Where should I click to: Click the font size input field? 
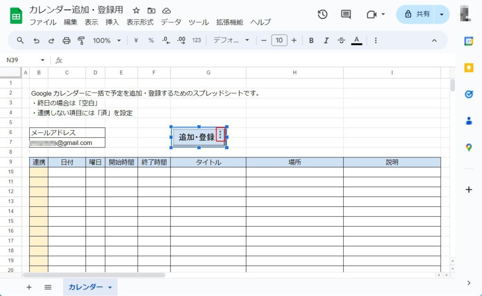[x=279, y=40]
